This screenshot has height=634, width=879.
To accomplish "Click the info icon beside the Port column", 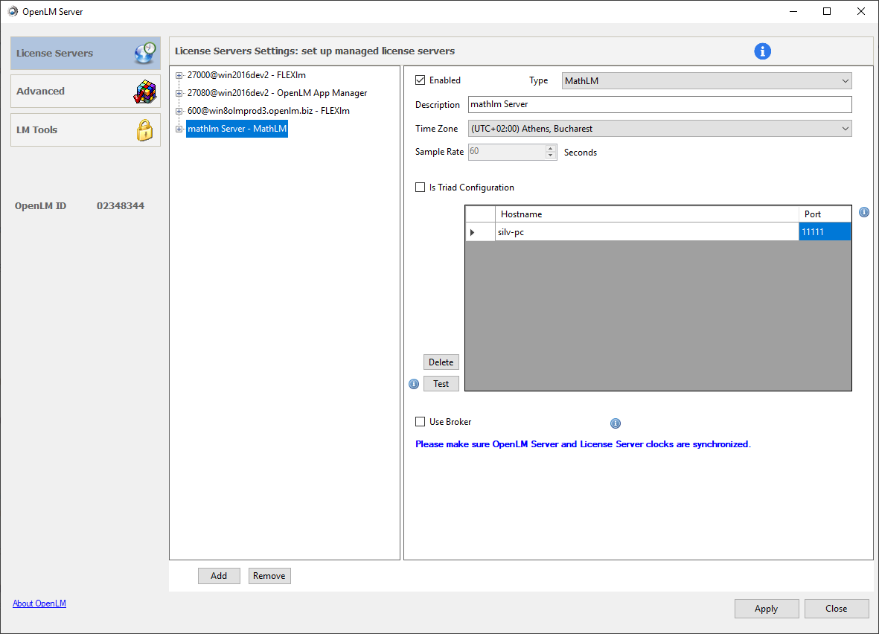I will pyautogui.click(x=863, y=212).
